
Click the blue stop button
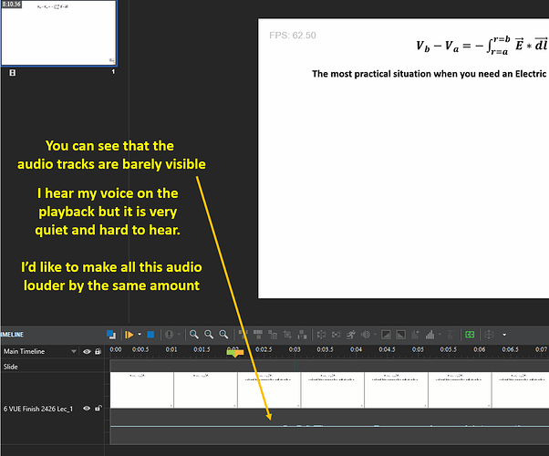150,335
